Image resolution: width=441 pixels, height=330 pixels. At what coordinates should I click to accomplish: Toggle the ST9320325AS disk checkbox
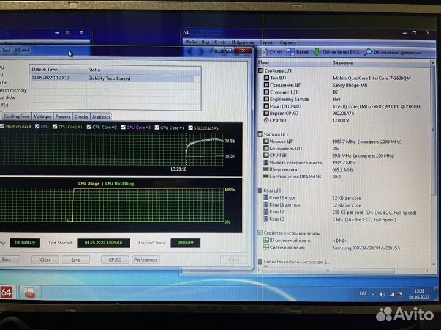point(190,128)
